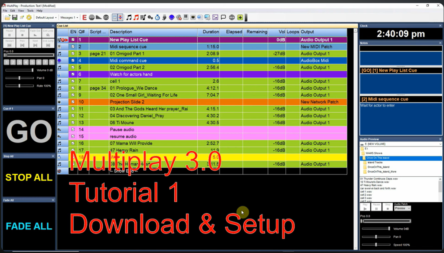
Task: Click the Next button in cue panel
Action: (x=35, y=43)
